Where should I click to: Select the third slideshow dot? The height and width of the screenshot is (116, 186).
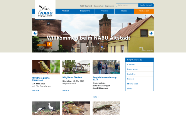(92, 46)
